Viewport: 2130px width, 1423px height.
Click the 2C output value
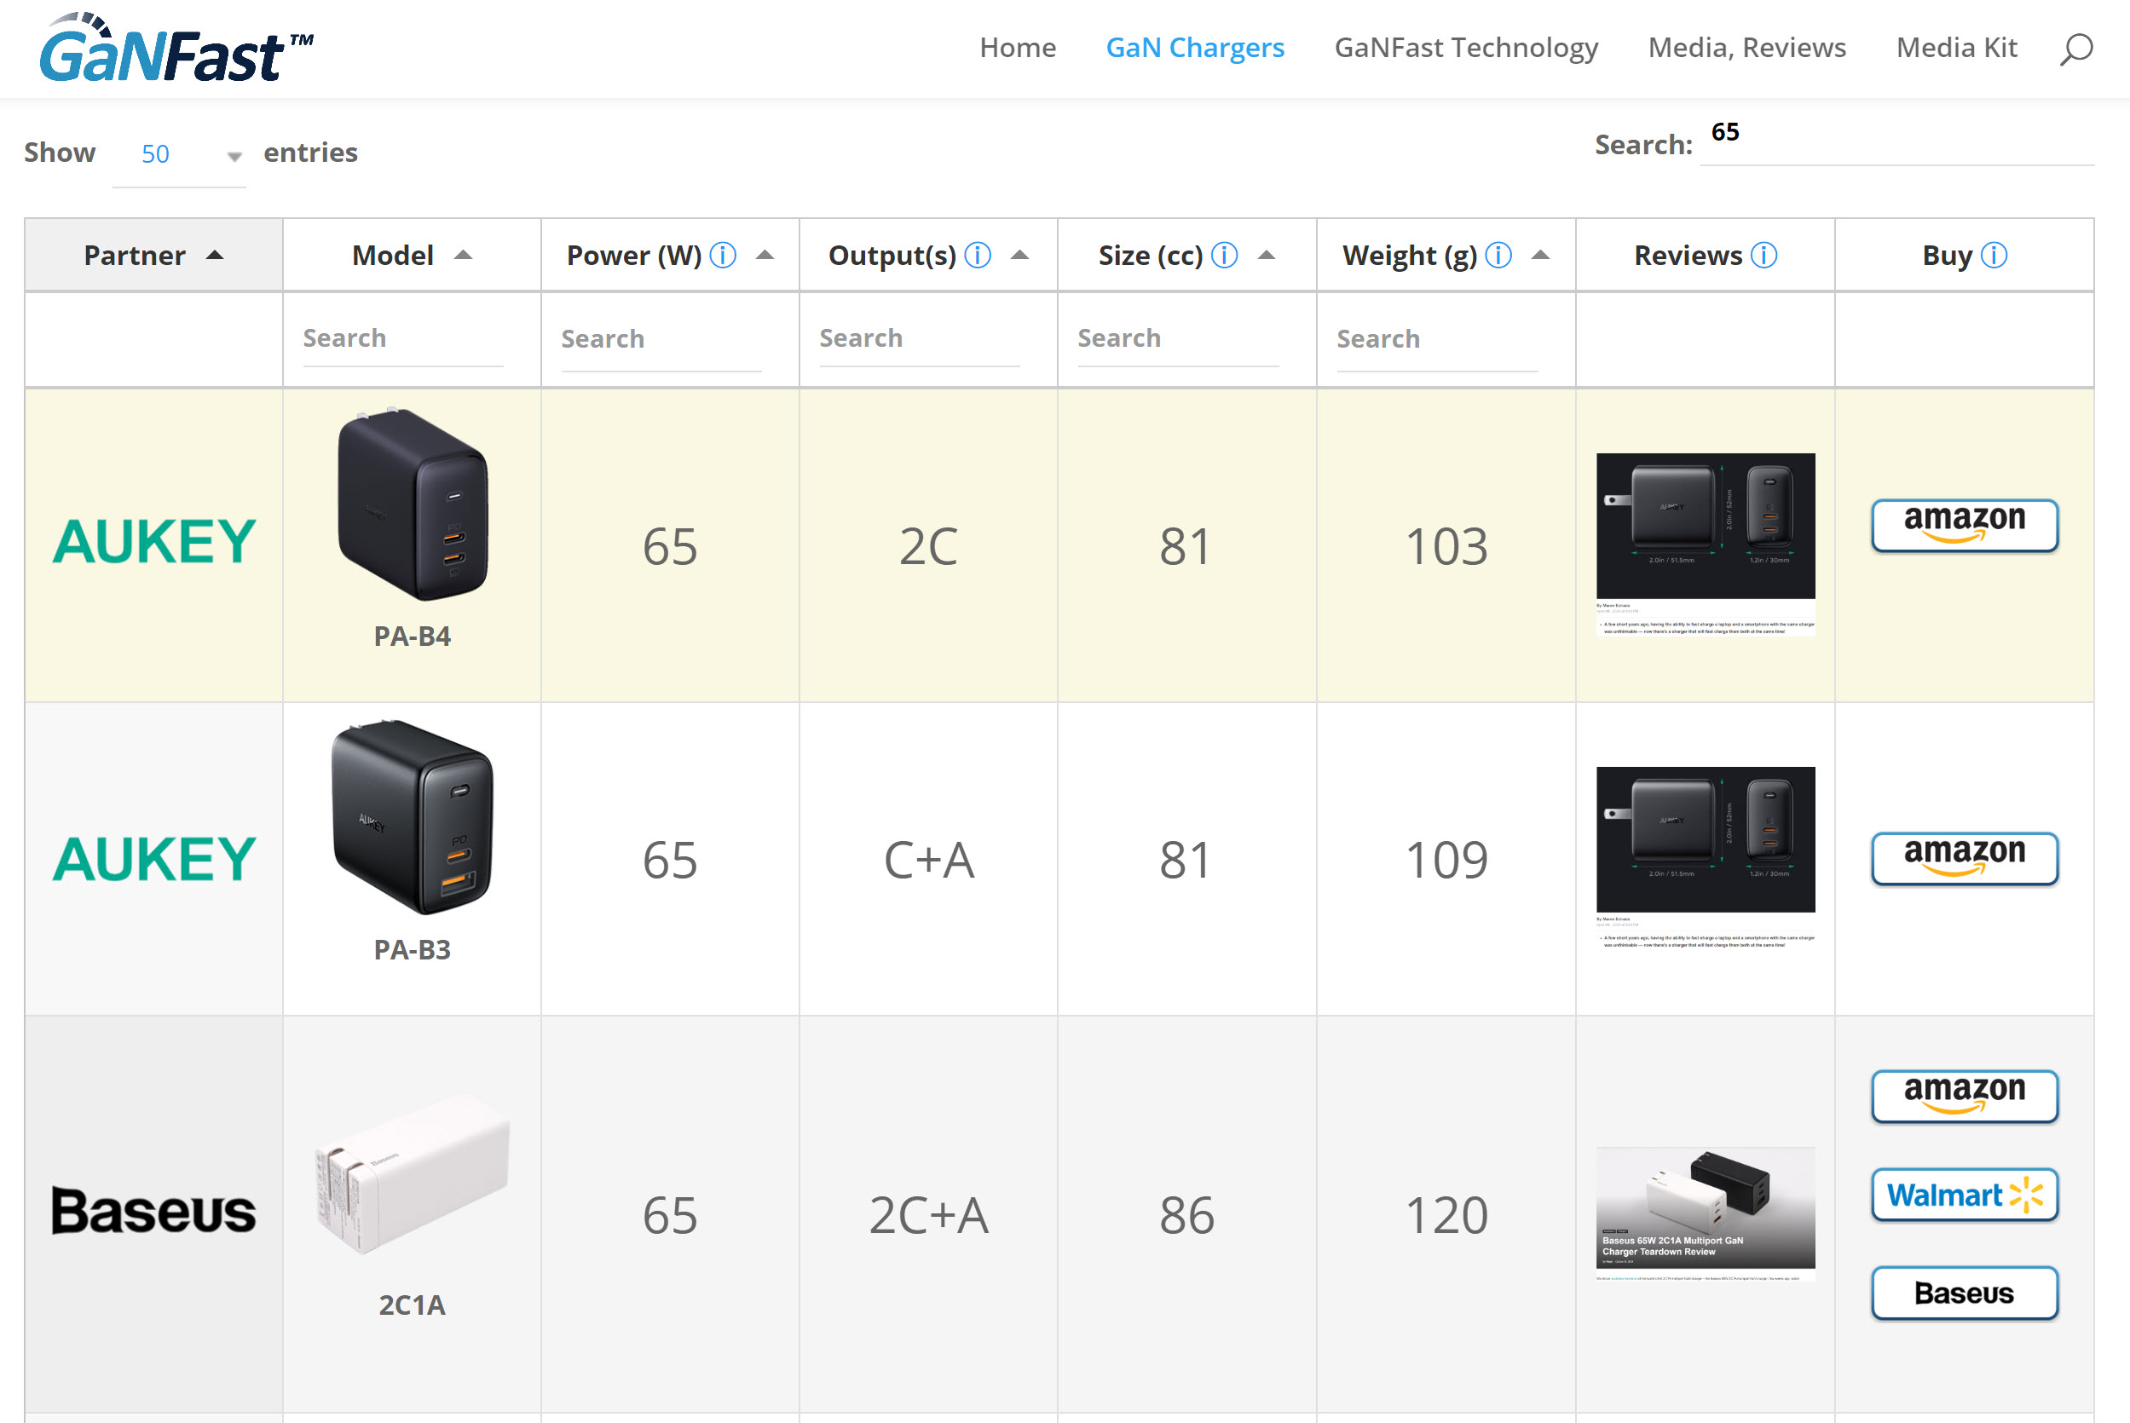(927, 546)
